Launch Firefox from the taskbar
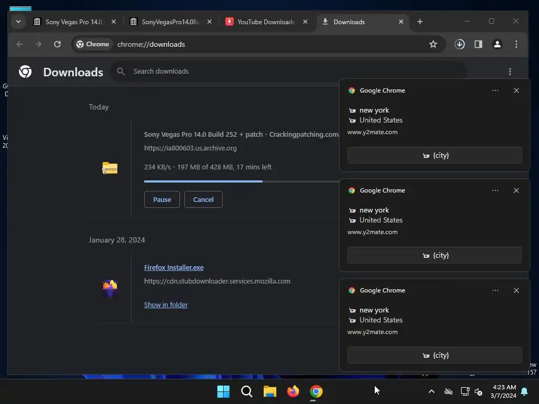This screenshot has height=404, width=539. 293,391
